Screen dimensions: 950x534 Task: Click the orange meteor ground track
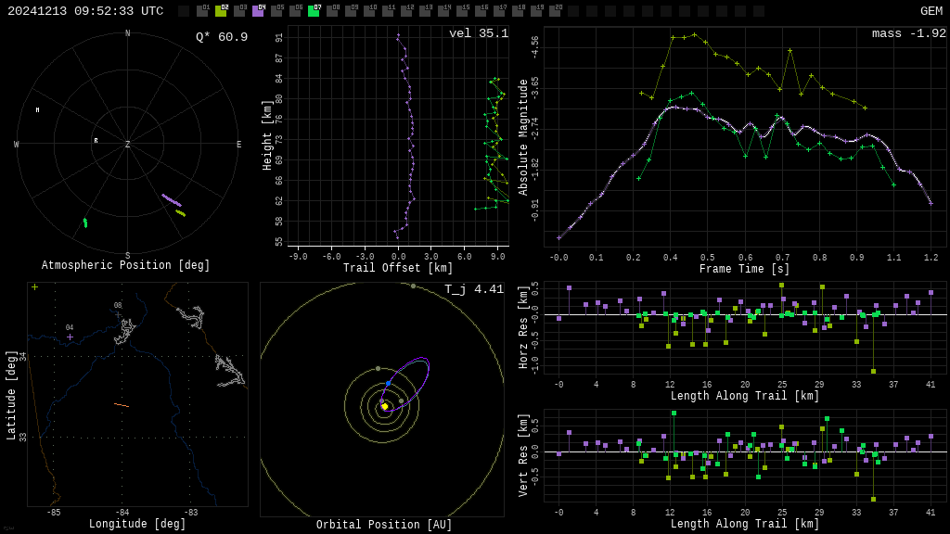tap(122, 405)
